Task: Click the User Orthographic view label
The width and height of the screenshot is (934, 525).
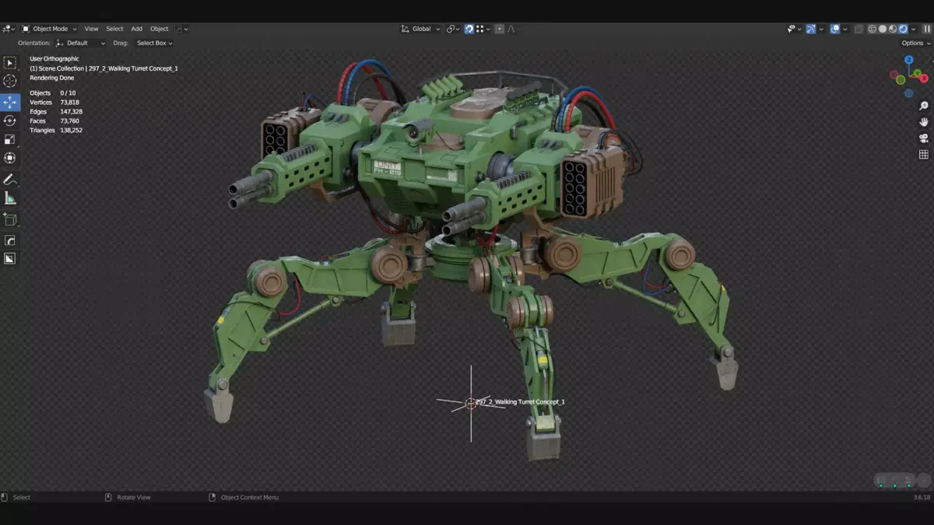Action: click(54, 59)
